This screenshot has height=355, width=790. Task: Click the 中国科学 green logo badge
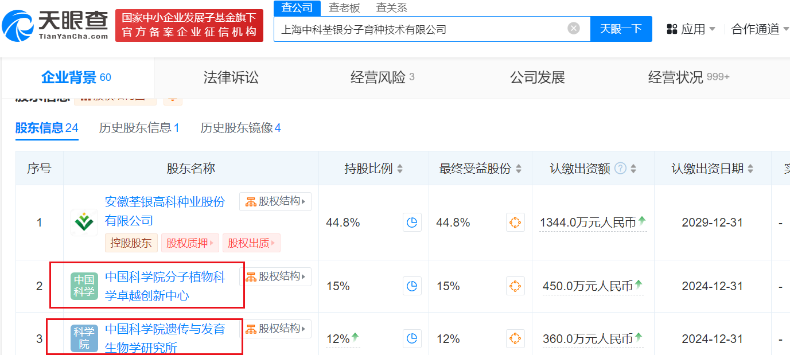pyautogui.click(x=84, y=286)
